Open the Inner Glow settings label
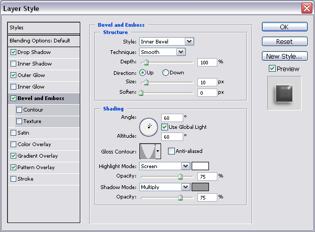 [31, 87]
